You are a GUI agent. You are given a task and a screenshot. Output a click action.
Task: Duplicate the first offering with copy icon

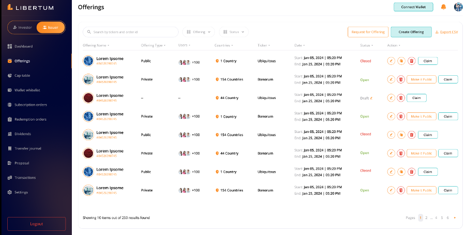401,61
